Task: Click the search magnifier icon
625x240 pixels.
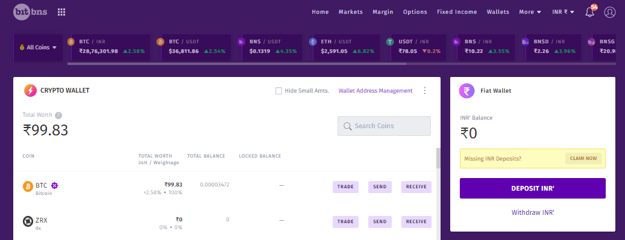Action: point(348,126)
